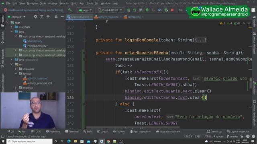Open the Gradle side panel

coord(254,21)
